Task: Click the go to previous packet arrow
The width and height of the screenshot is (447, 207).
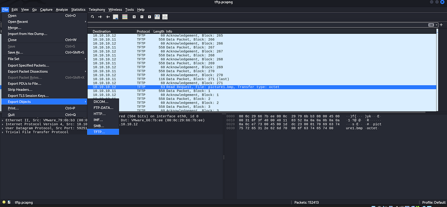Action: point(100,17)
